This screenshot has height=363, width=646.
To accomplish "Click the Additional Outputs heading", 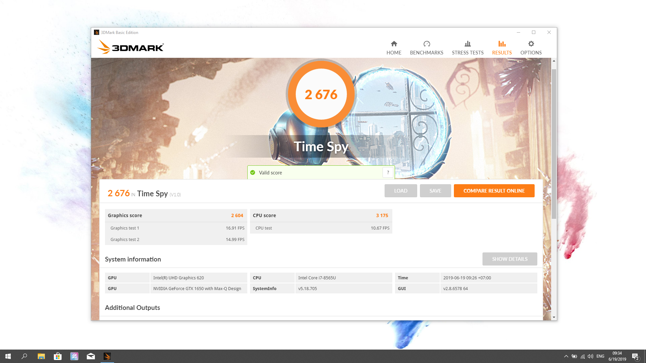I will 132,308.
